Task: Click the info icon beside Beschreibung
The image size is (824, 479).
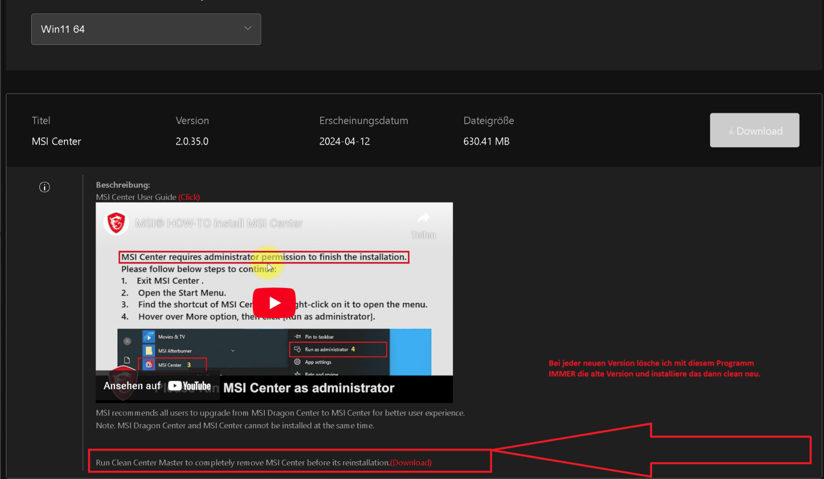Action: [44, 187]
